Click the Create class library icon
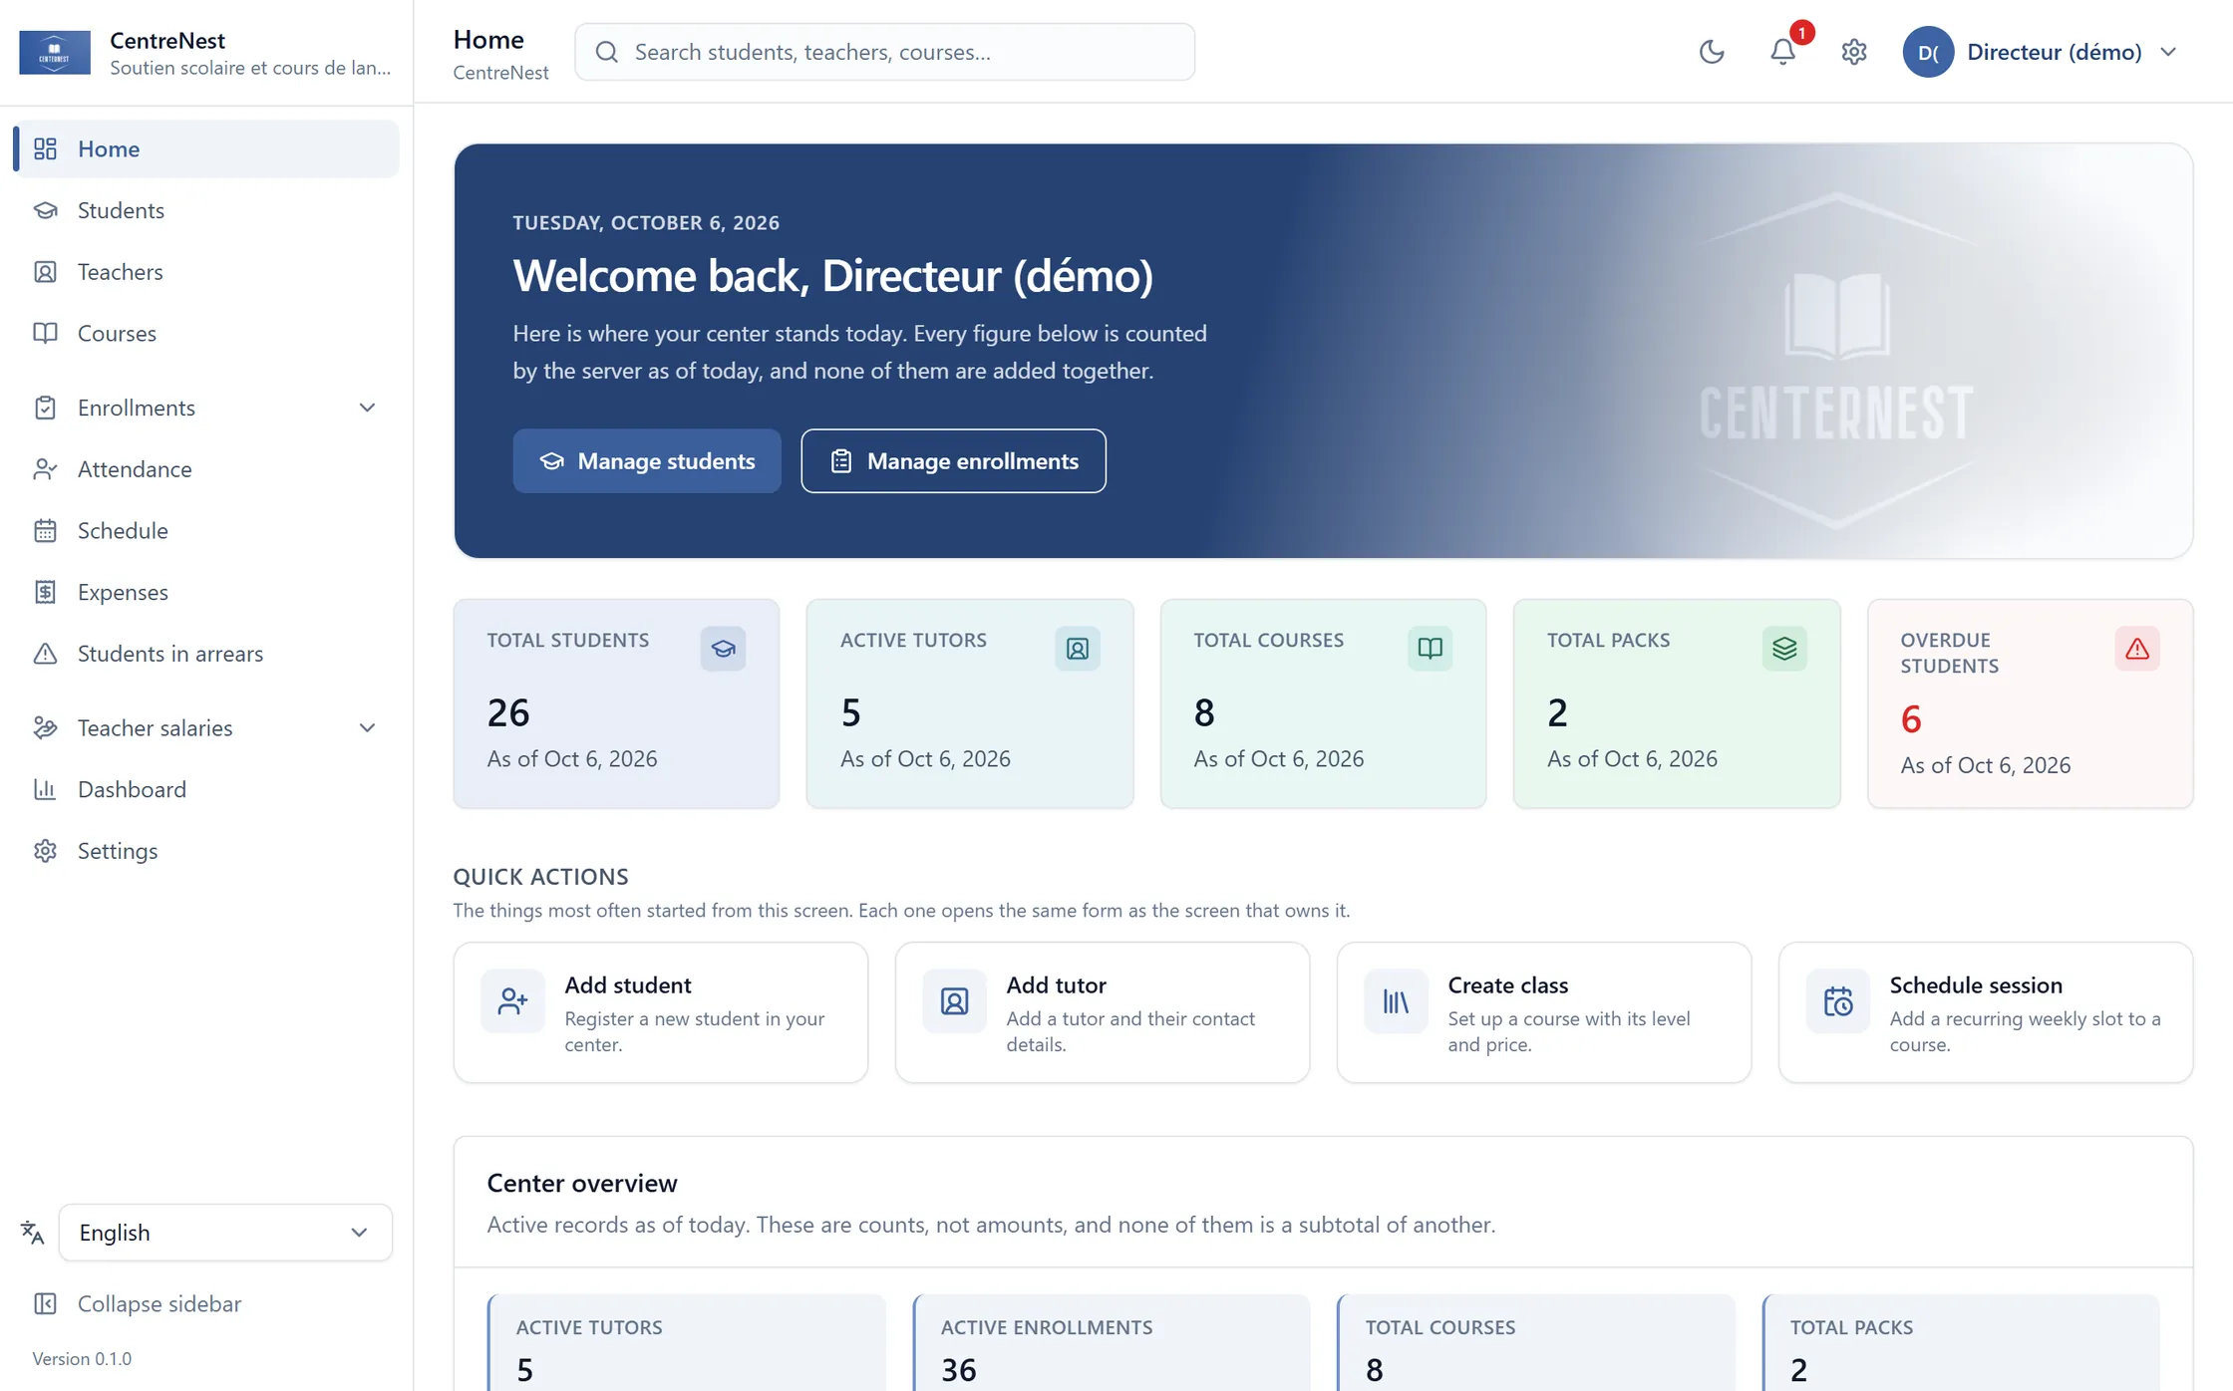The image size is (2233, 1391). tap(1396, 1001)
